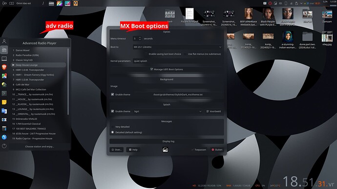The height and width of the screenshot is (189, 337).
Task: Select __KLASSIK__ by rautemusik station
Action: pyautogui.click(x=39, y=104)
